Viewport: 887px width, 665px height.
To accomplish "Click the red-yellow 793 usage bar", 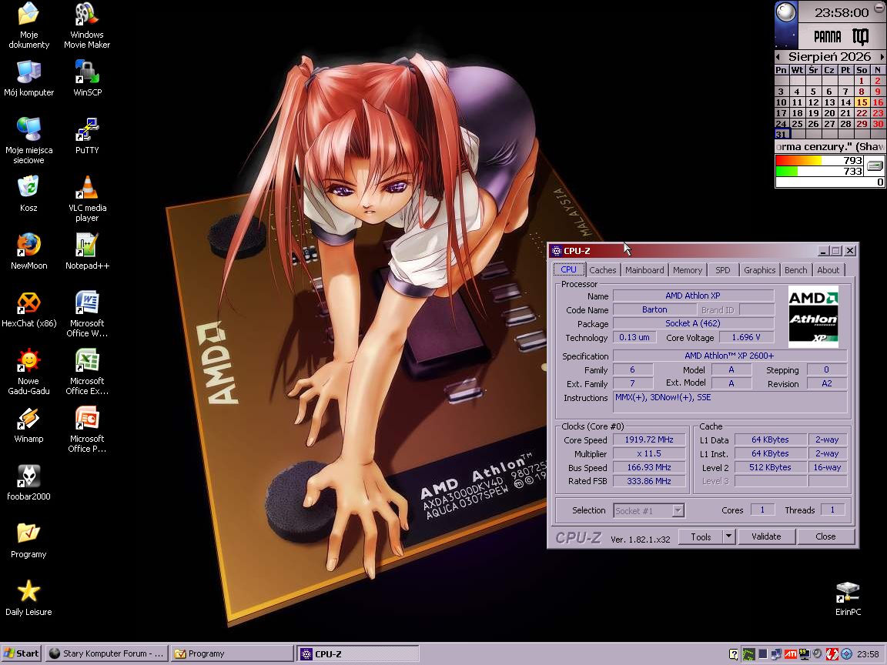I will (x=819, y=161).
